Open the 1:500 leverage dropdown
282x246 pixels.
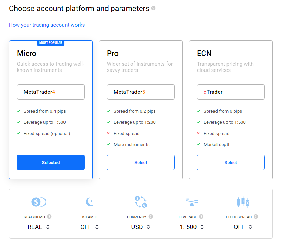pyautogui.click(x=192, y=227)
